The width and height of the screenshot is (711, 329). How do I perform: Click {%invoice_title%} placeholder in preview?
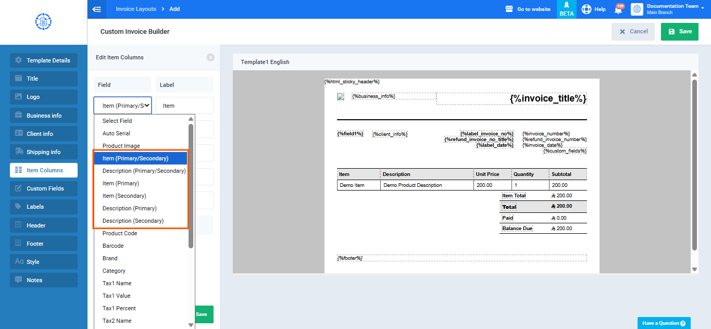[548, 98]
